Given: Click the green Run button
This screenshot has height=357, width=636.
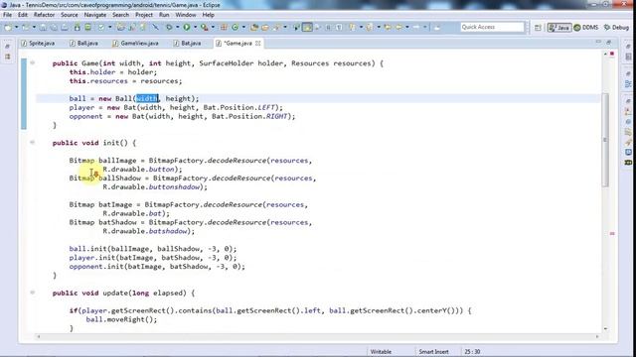Looking at the screenshot, I should click(x=187, y=28).
